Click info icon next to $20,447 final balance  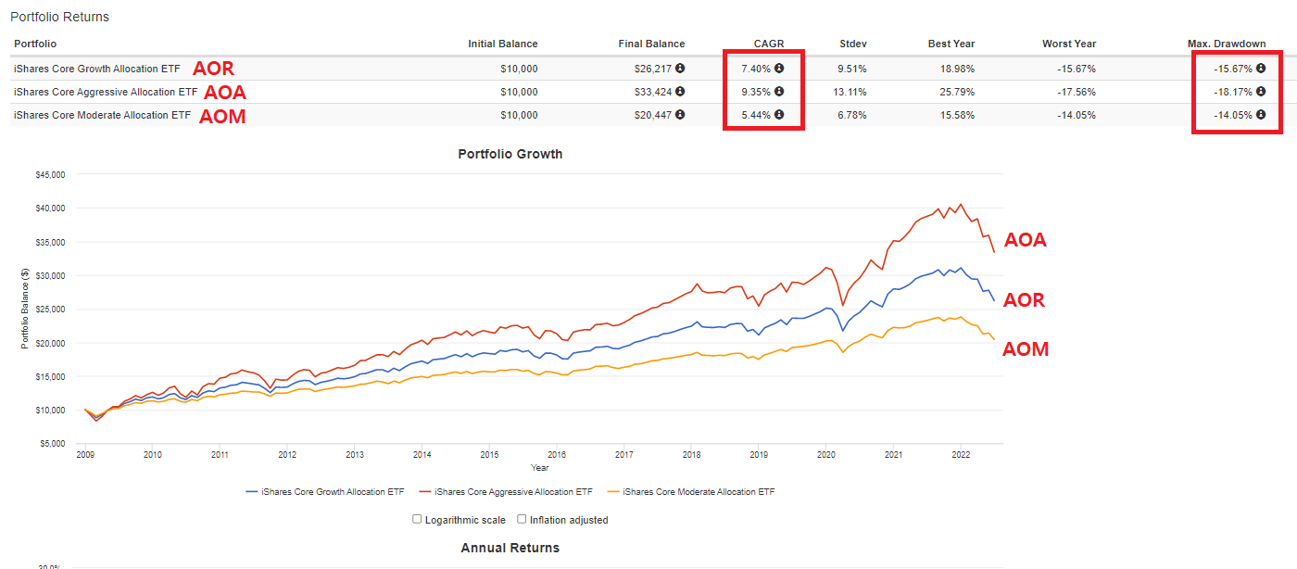point(680,115)
